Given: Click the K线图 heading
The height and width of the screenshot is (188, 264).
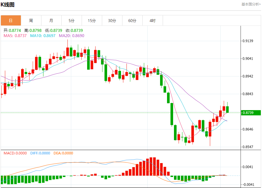Looking at the screenshot, I should click(8, 5).
